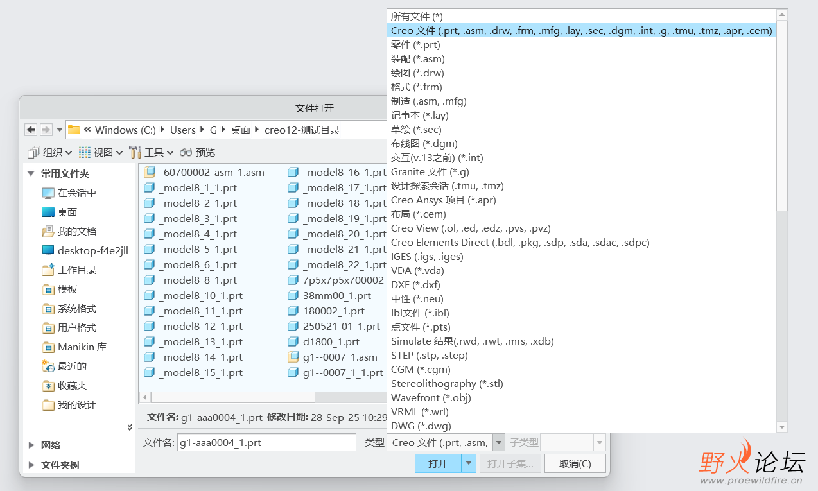
Task: Click the back navigation arrow icon
Action: 31,130
